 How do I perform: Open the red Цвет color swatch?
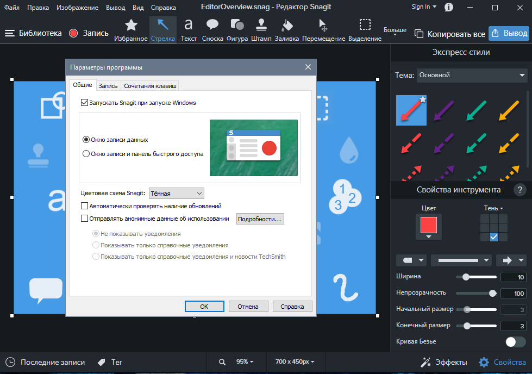pyautogui.click(x=429, y=226)
